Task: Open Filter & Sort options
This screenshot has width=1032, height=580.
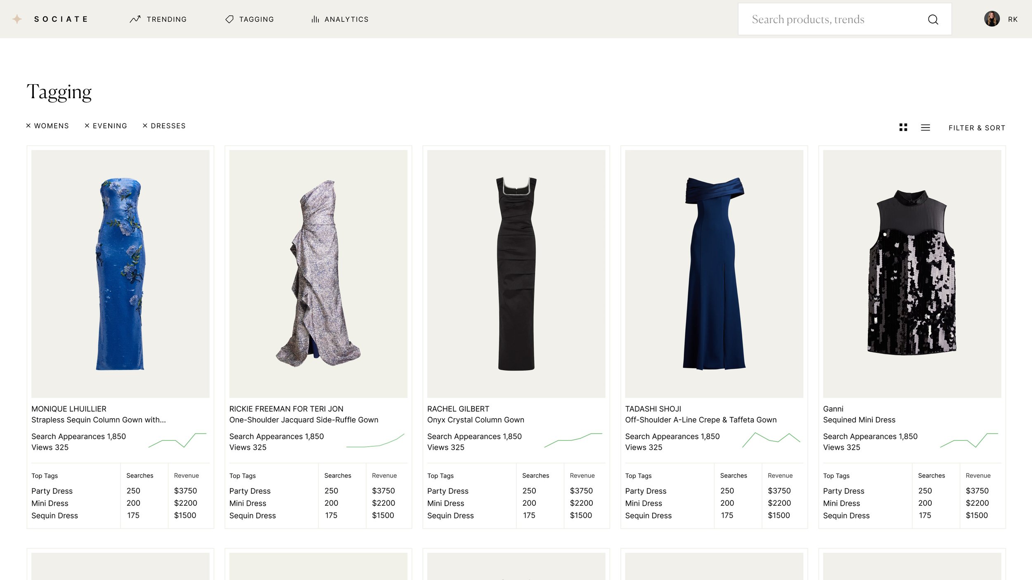Action: (x=977, y=128)
